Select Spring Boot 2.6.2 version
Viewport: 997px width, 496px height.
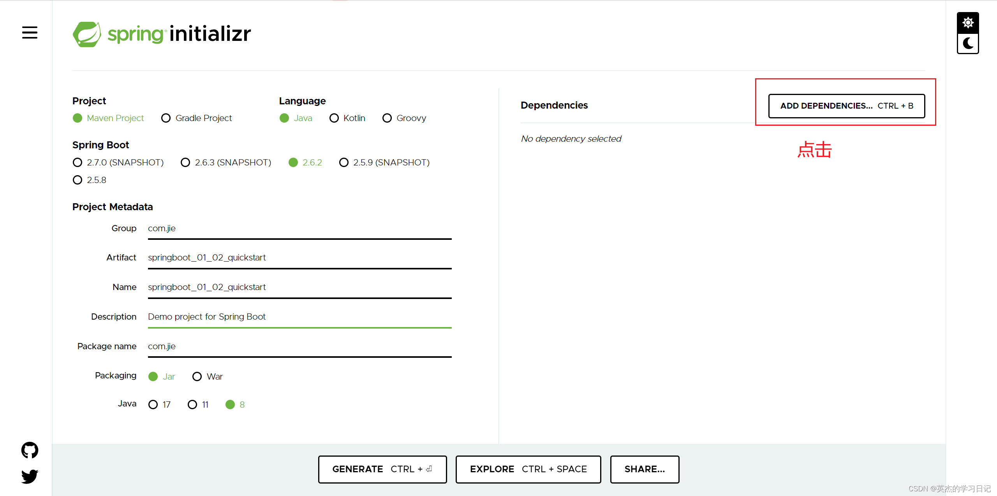[x=305, y=162]
